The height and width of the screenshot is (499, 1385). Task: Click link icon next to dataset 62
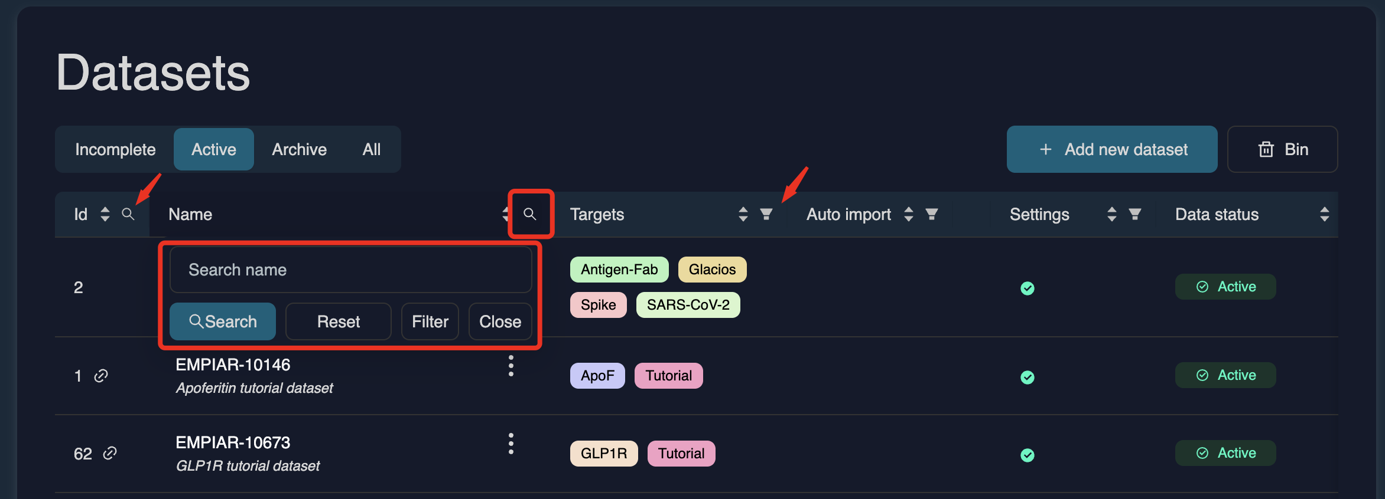pyautogui.click(x=110, y=453)
